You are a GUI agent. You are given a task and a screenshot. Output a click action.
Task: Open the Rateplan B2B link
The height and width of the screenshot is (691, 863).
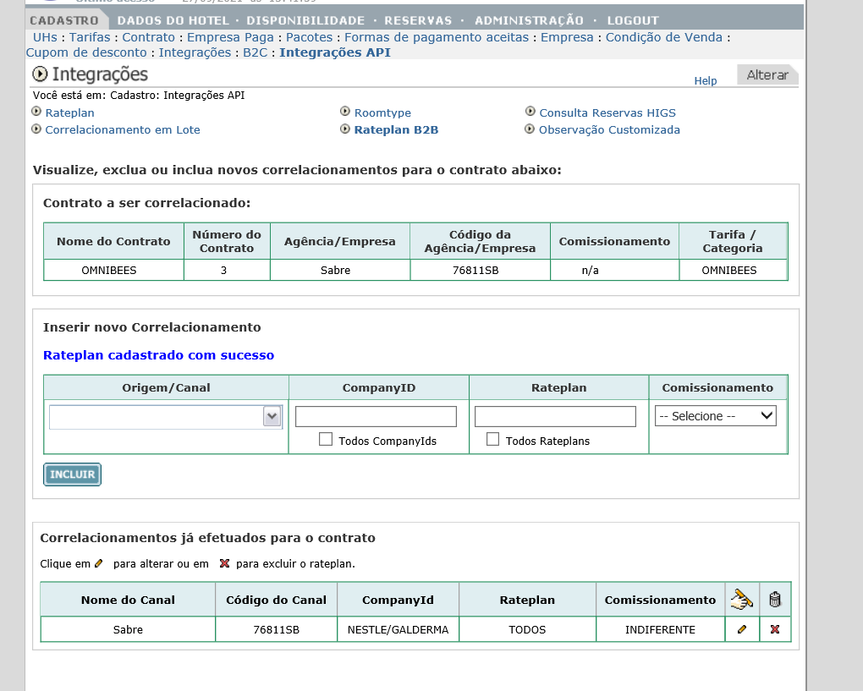(x=396, y=130)
